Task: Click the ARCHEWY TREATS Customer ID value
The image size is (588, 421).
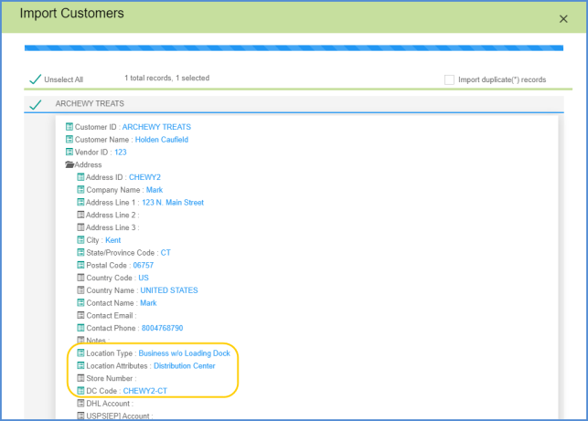Action: [156, 127]
